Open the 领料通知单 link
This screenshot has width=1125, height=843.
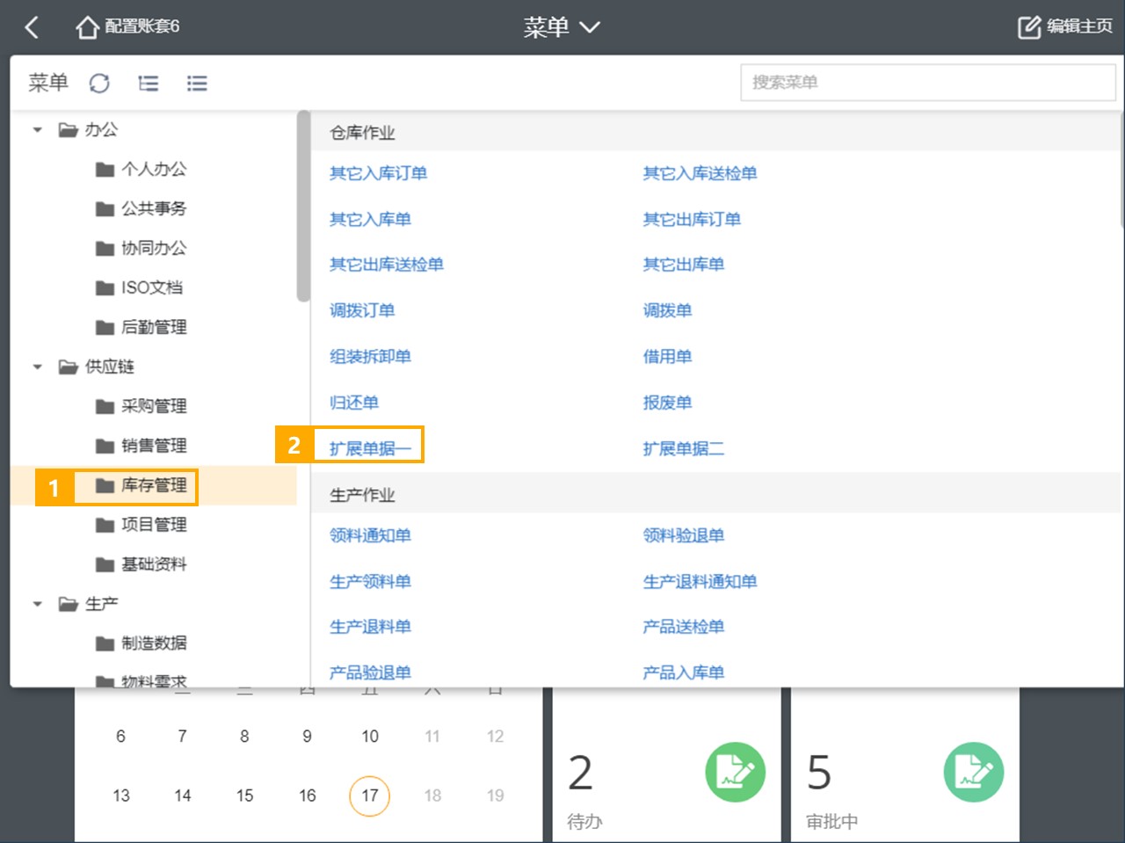point(370,535)
